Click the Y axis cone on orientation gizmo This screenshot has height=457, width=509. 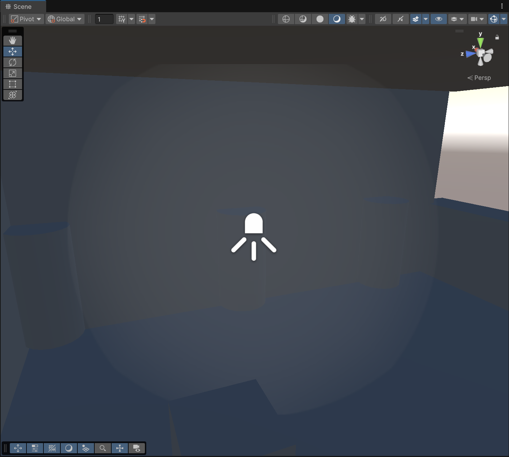[x=480, y=42]
